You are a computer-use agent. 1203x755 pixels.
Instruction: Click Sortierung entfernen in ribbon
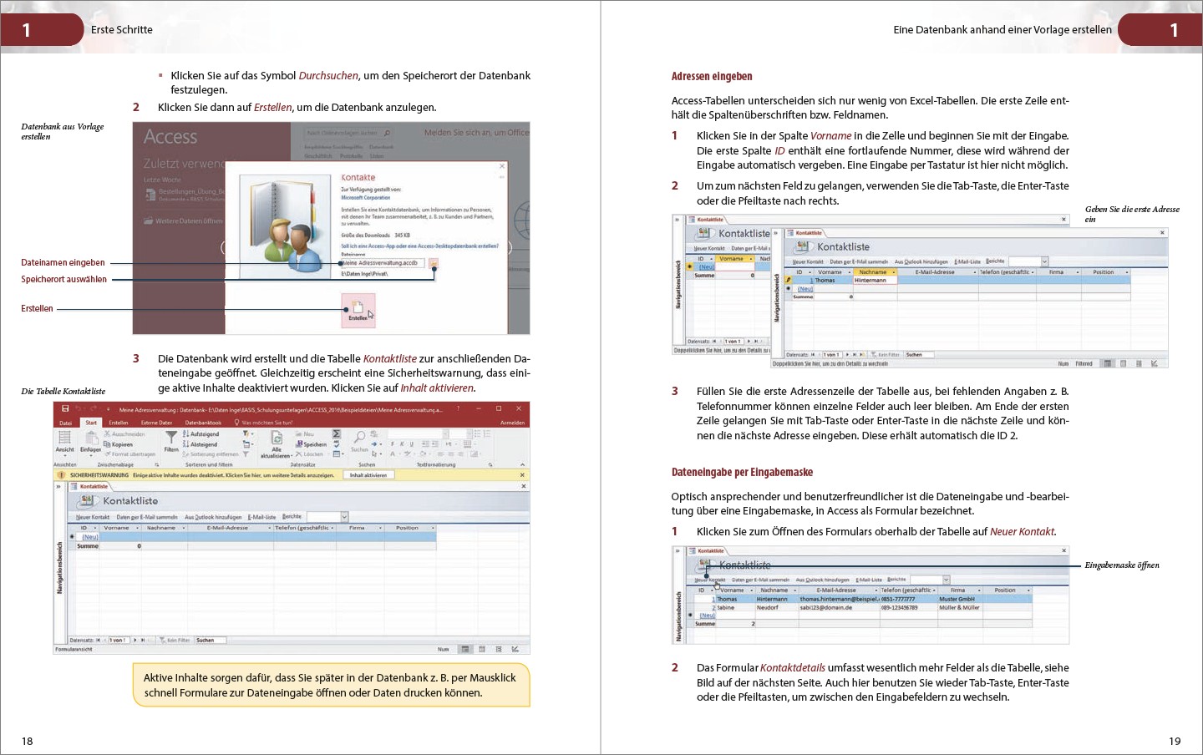pos(211,454)
